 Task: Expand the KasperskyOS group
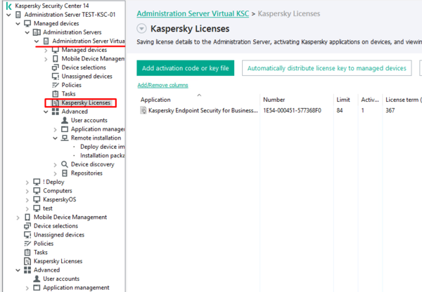(x=27, y=199)
